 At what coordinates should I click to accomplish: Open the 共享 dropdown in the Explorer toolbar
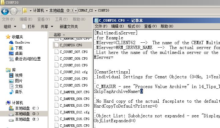coord(47,27)
